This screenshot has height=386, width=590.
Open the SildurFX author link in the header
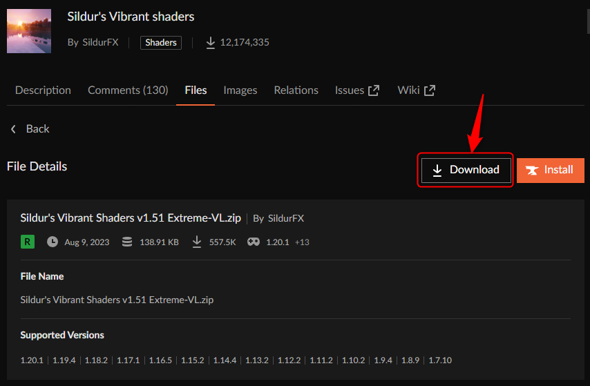(x=100, y=42)
